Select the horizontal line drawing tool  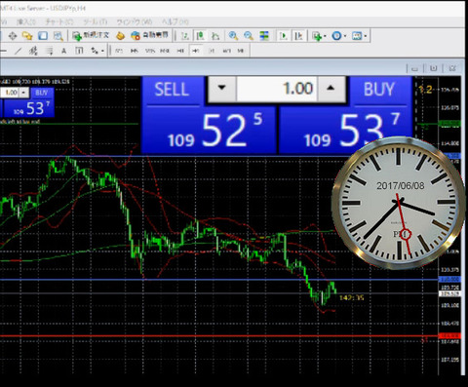pyautogui.click(x=3, y=51)
